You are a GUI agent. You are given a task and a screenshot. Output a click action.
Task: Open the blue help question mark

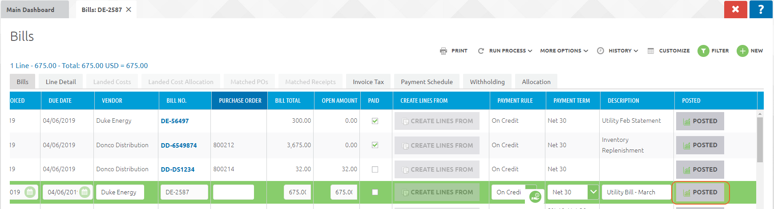761,9
